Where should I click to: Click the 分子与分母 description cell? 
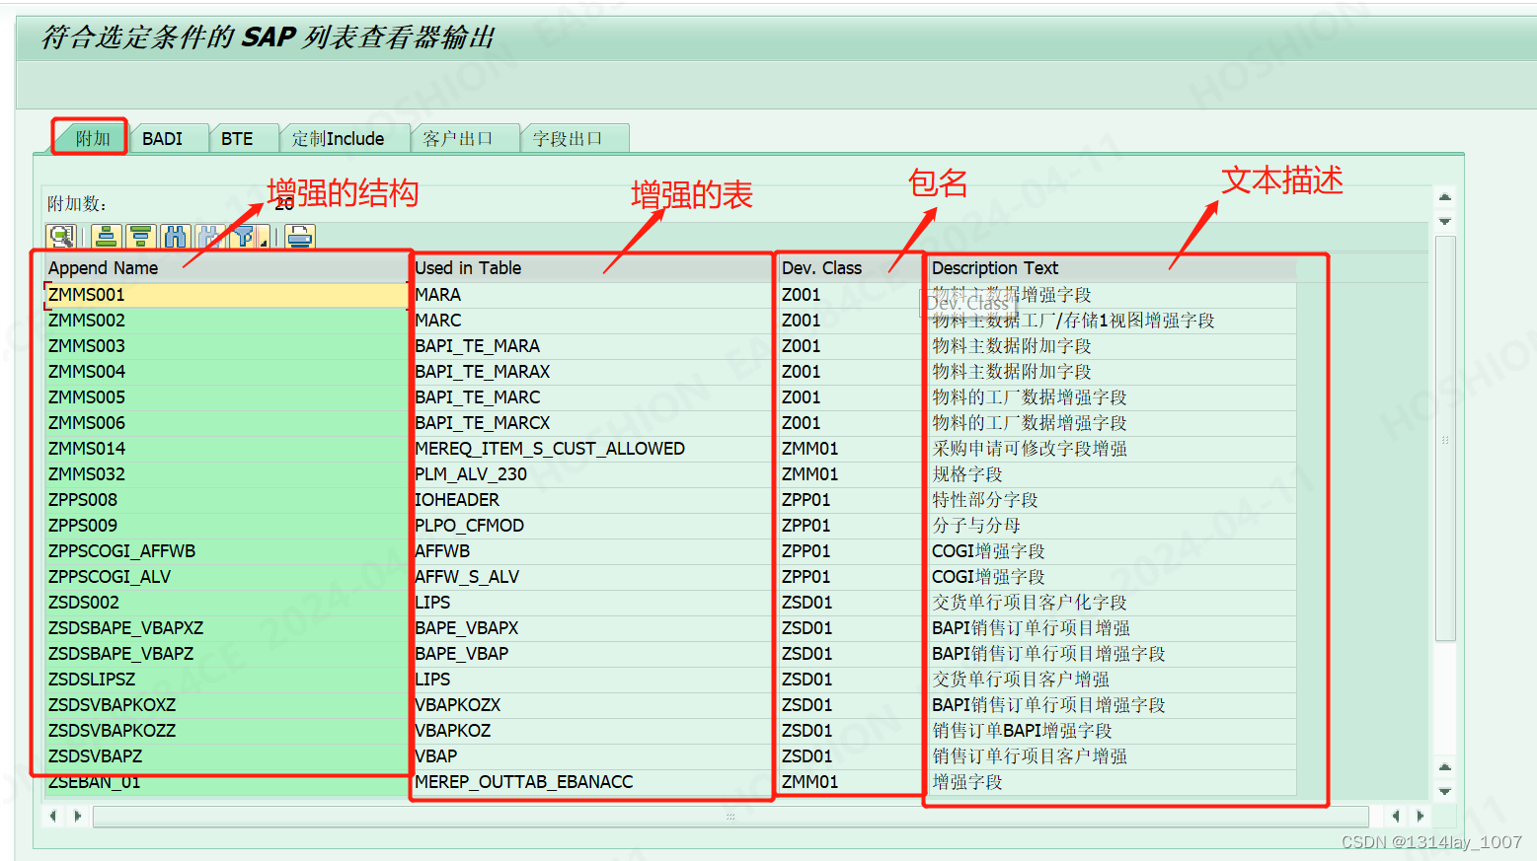pos(1113,526)
